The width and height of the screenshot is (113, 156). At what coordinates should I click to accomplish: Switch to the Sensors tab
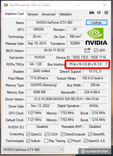click(x=33, y=14)
